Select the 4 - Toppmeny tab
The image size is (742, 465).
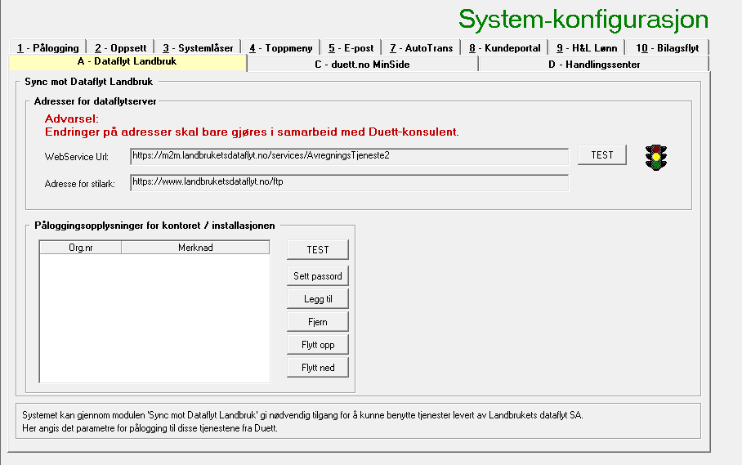point(280,47)
